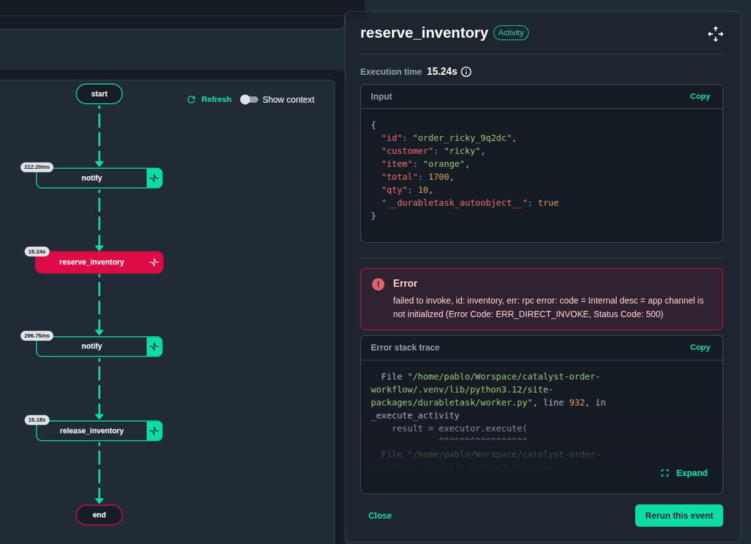Select the failed reserve_inventory node

tap(99, 262)
